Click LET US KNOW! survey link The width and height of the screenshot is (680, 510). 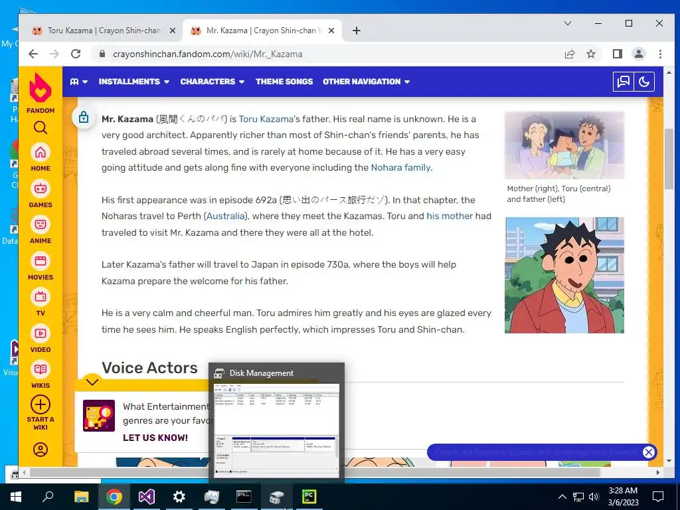pyautogui.click(x=155, y=438)
